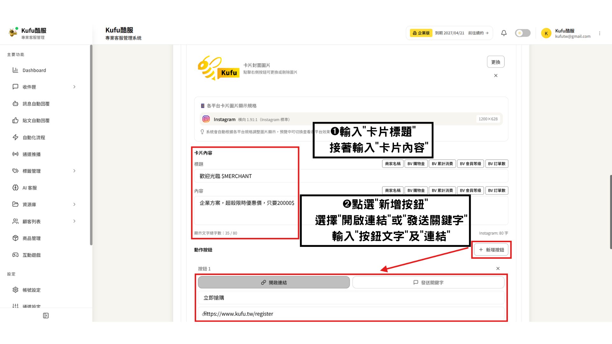Open the notification bell

point(504,33)
